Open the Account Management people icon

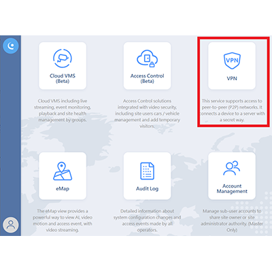point(232,168)
